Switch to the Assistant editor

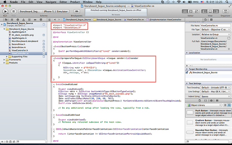(191, 11)
